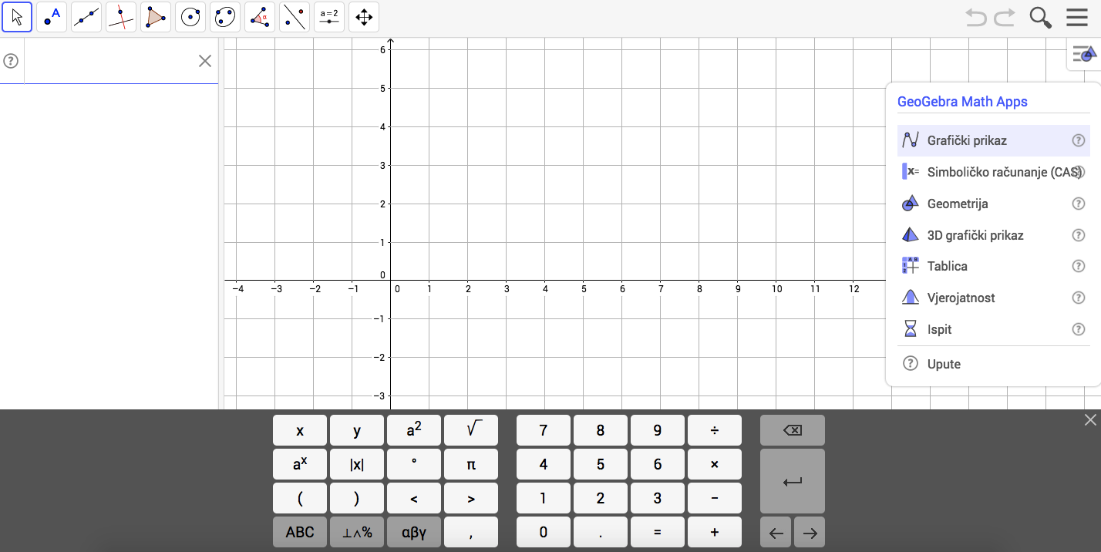Toggle the style bar button

point(1084,55)
